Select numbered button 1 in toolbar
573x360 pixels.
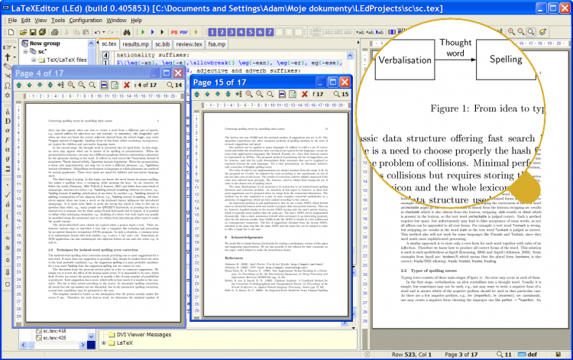point(212,32)
